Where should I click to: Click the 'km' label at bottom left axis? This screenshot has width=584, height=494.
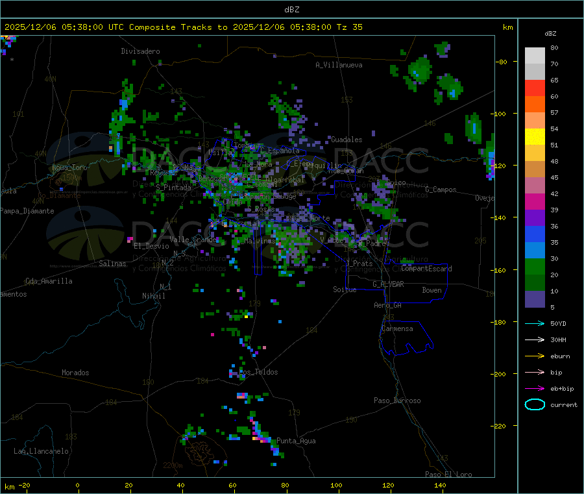(9, 487)
